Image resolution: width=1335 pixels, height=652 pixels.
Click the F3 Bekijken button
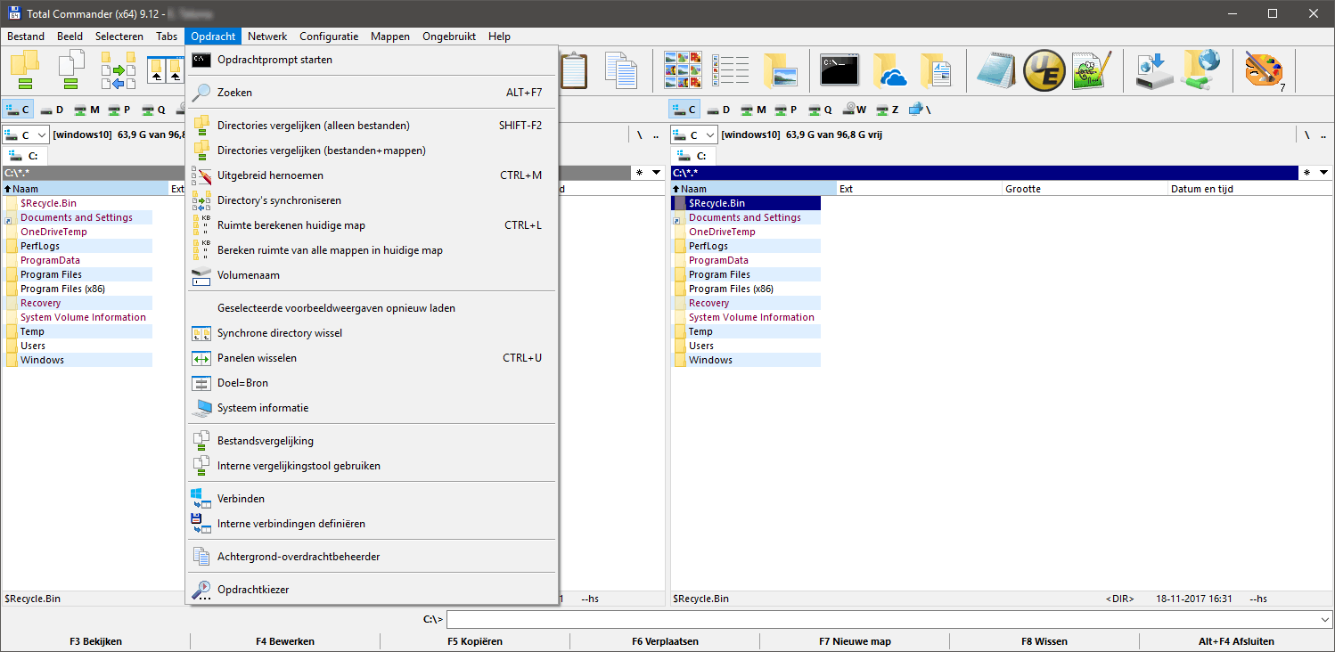(x=95, y=641)
